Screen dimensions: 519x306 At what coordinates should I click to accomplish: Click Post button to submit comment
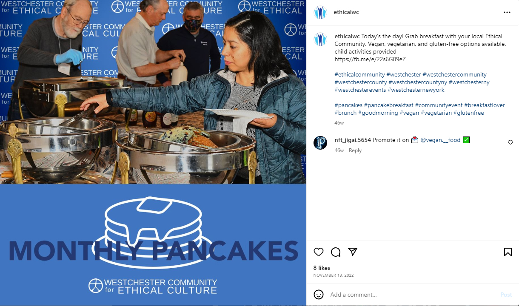coord(506,295)
